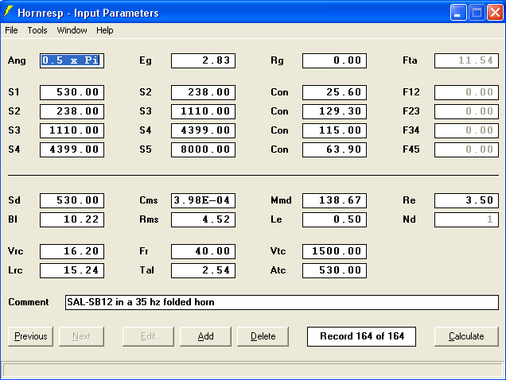Select the Ang field showing 0.5 x Pi
The height and width of the screenshot is (380, 506).
72,60
